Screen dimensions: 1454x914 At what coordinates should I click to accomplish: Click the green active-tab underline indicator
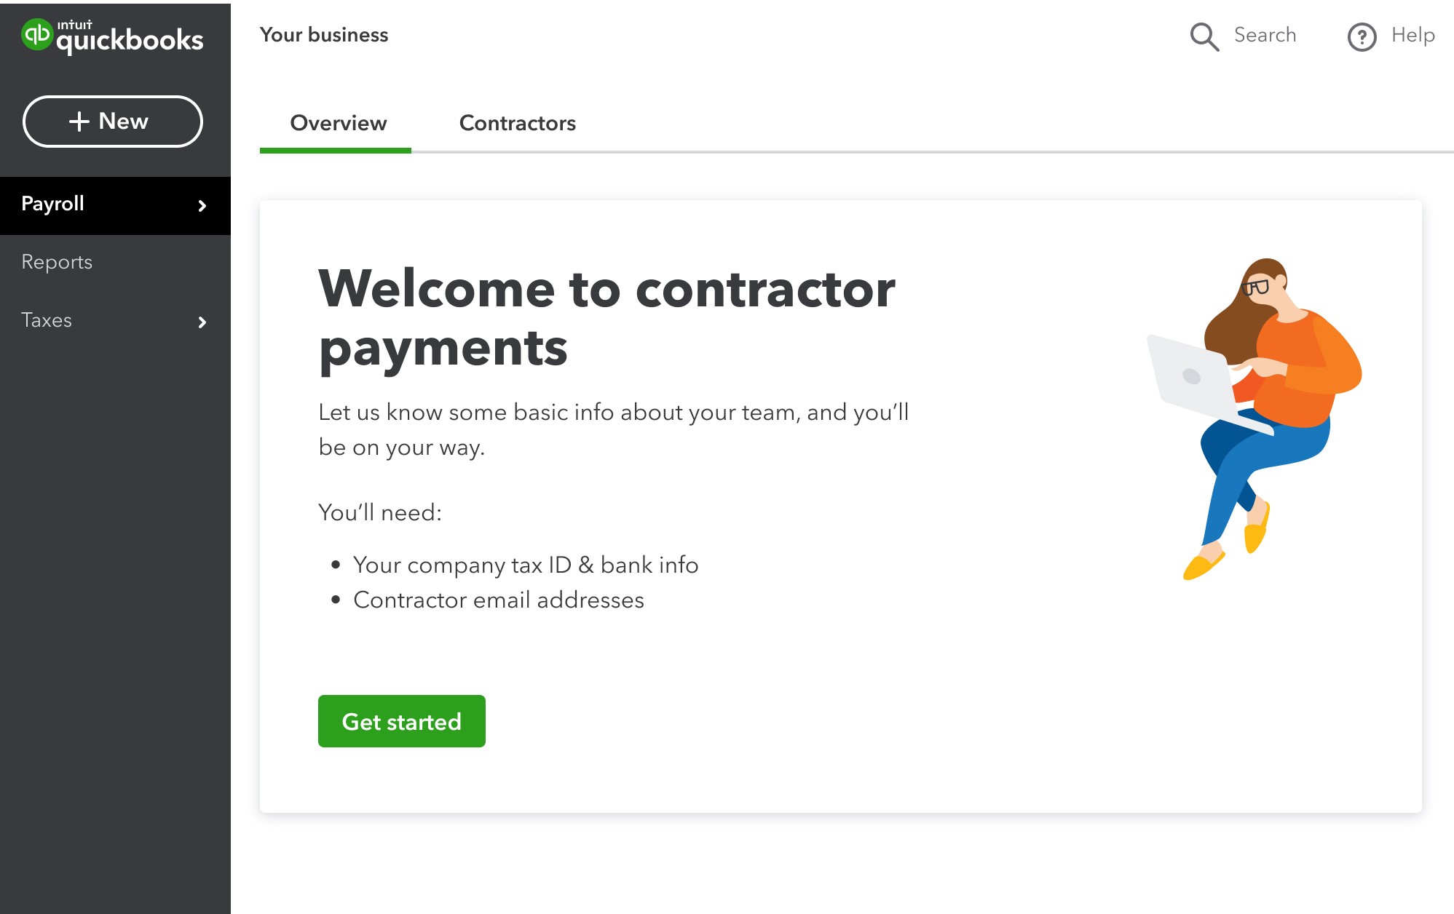click(336, 151)
